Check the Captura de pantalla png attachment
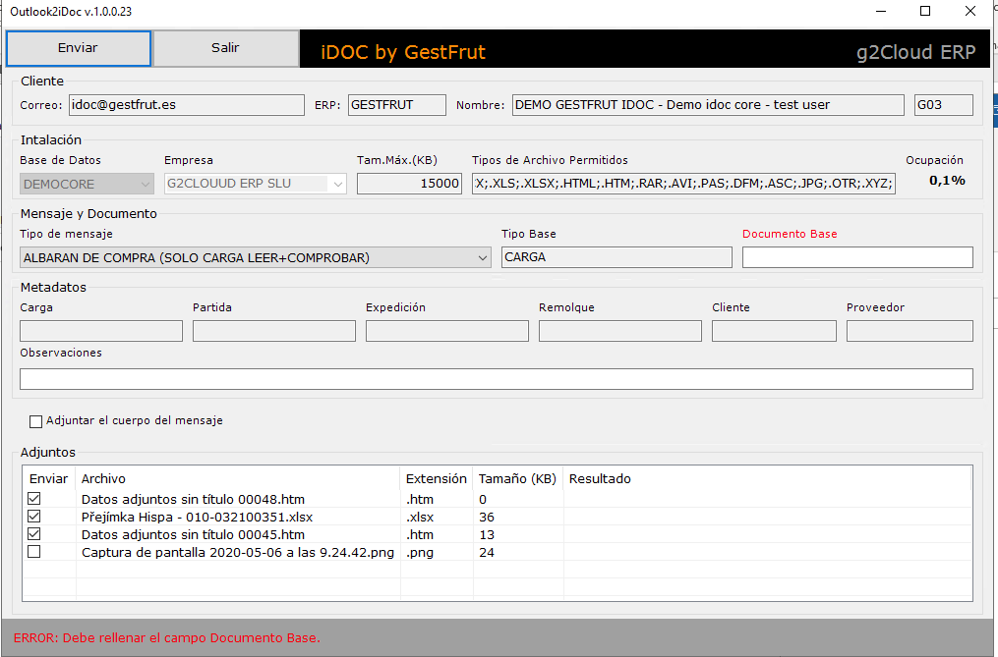The width and height of the screenshot is (998, 657). [x=34, y=552]
